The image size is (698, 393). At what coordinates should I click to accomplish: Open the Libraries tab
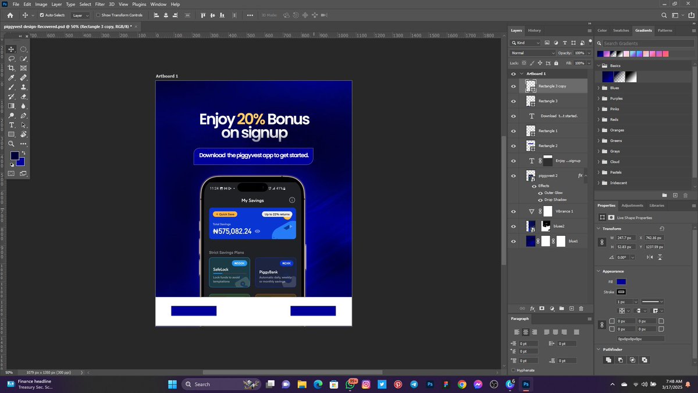(657, 206)
